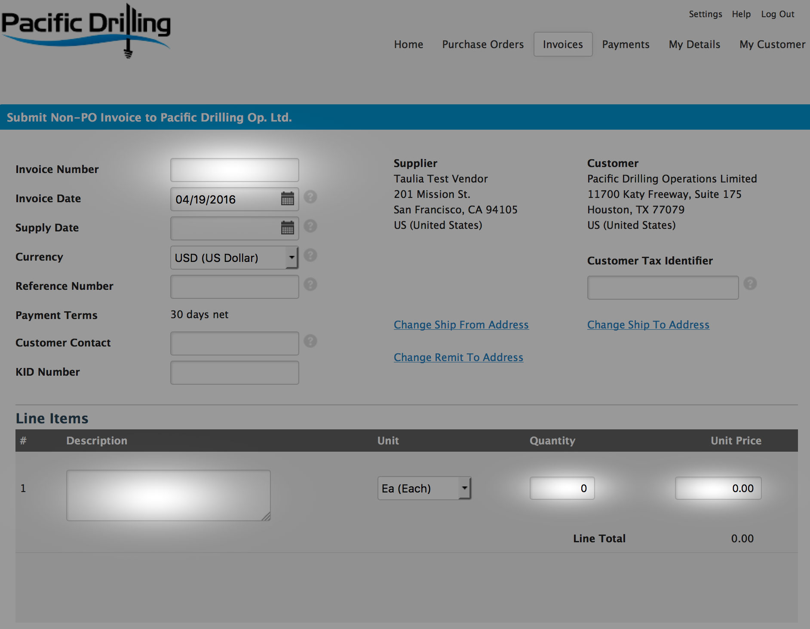Click the Quantity column header
This screenshot has width=810, height=629.
(552, 441)
